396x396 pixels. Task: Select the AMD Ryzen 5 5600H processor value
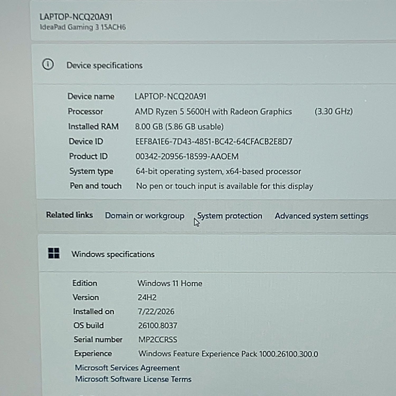pyautogui.click(x=213, y=112)
